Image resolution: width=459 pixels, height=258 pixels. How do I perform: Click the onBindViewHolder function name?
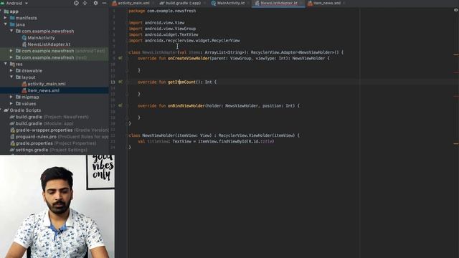(x=186, y=106)
